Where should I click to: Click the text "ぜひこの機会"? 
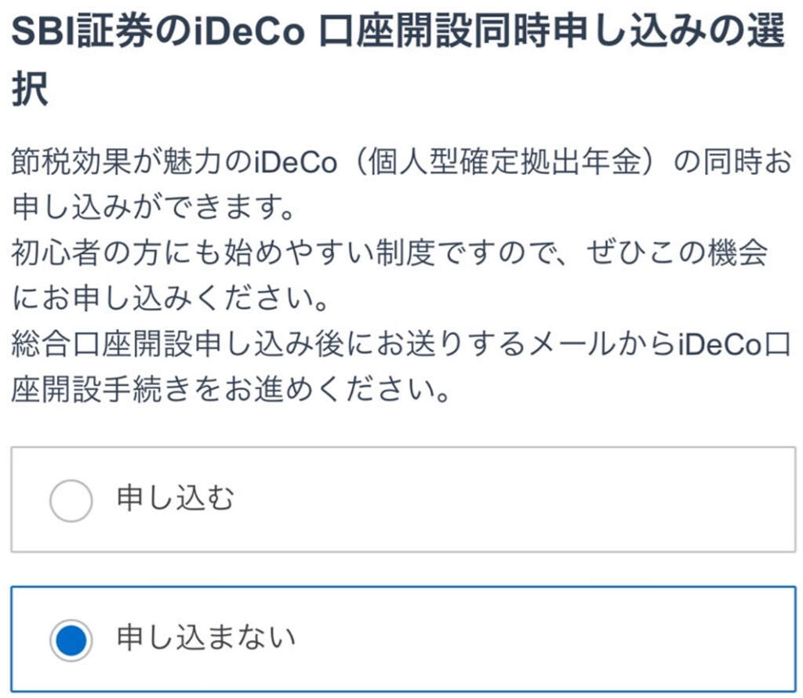point(676,253)
